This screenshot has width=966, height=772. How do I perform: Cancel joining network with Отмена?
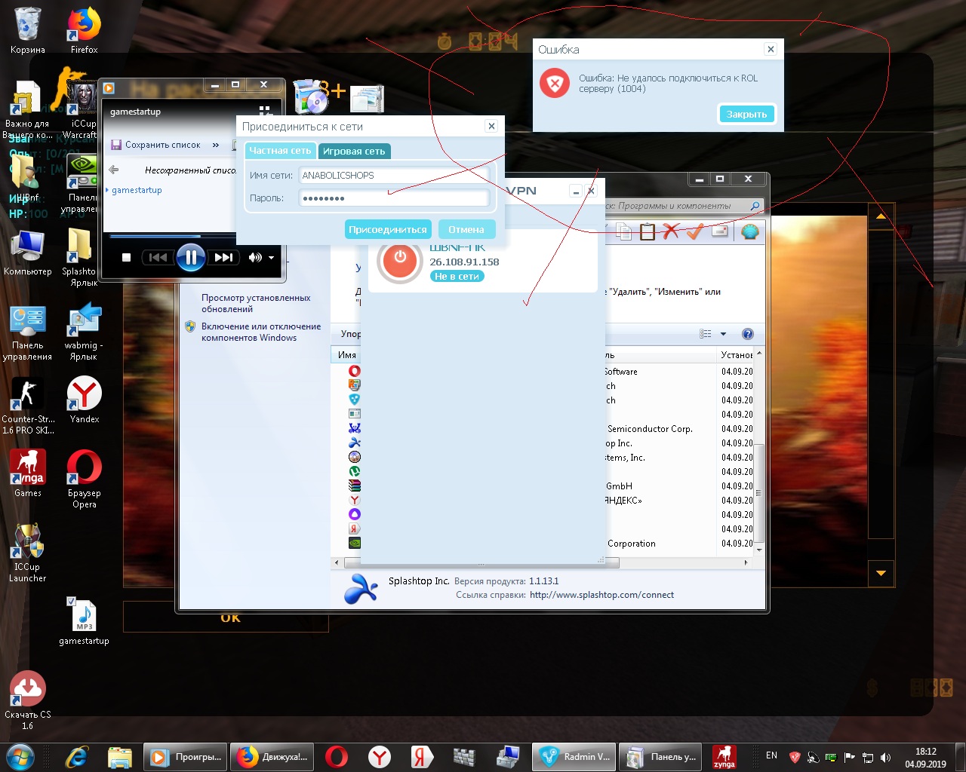[466, 229]
